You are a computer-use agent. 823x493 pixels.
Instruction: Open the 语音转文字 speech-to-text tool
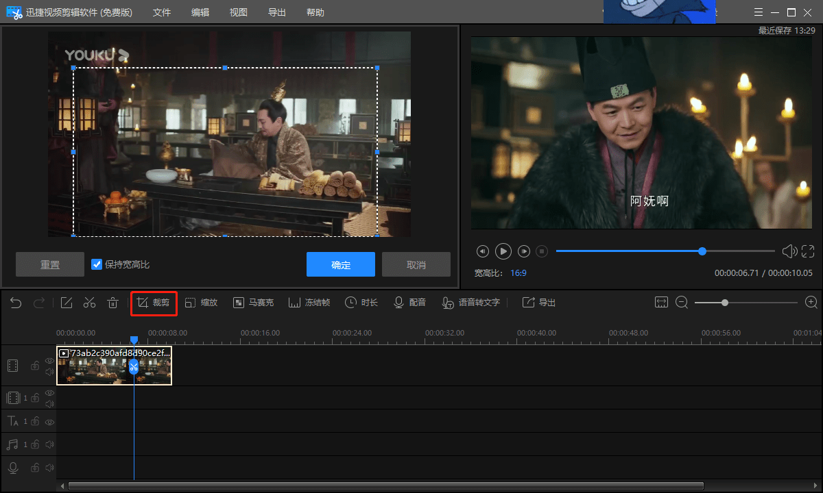(470, 303)
